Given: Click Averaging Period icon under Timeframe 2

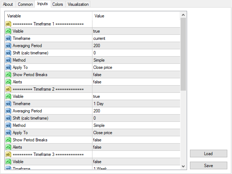Looking at the screenshot, I should pyautogui.click(x=8, y=111).
